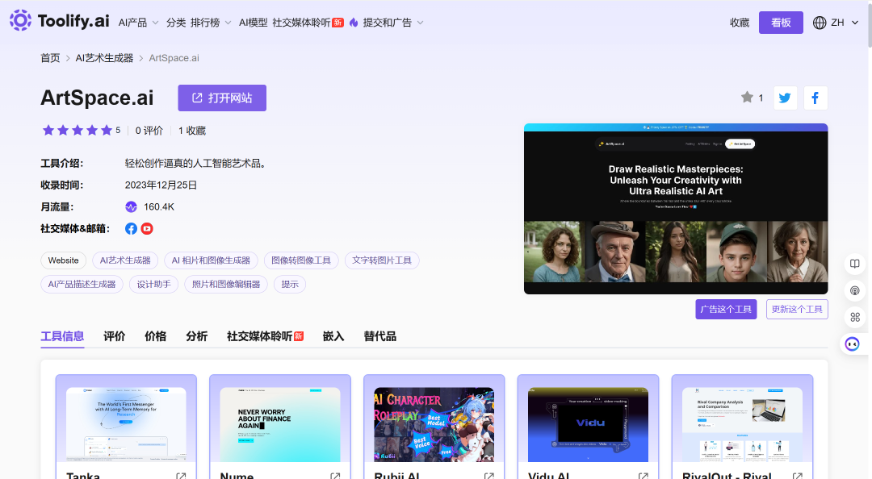This screenshot has width=872, height=479.
Task: Click the 照片和图像编辑器 tag
Action: click(226, 284)
